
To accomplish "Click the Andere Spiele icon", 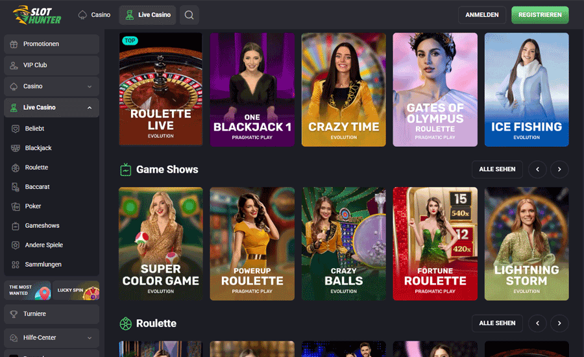I will pyautogui.click(x=16, y=245).
